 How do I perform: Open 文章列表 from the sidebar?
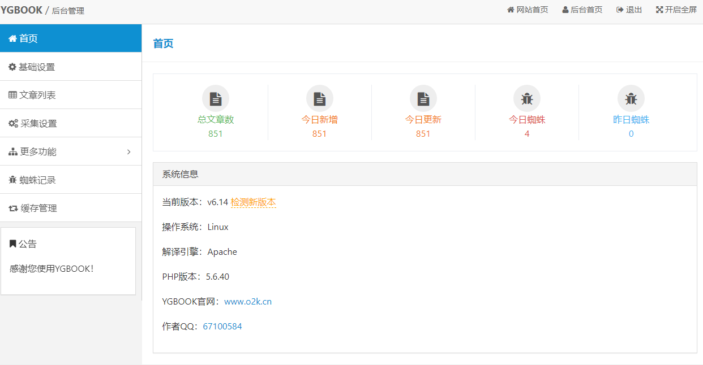pyautogui.click(x=34, y=94)
